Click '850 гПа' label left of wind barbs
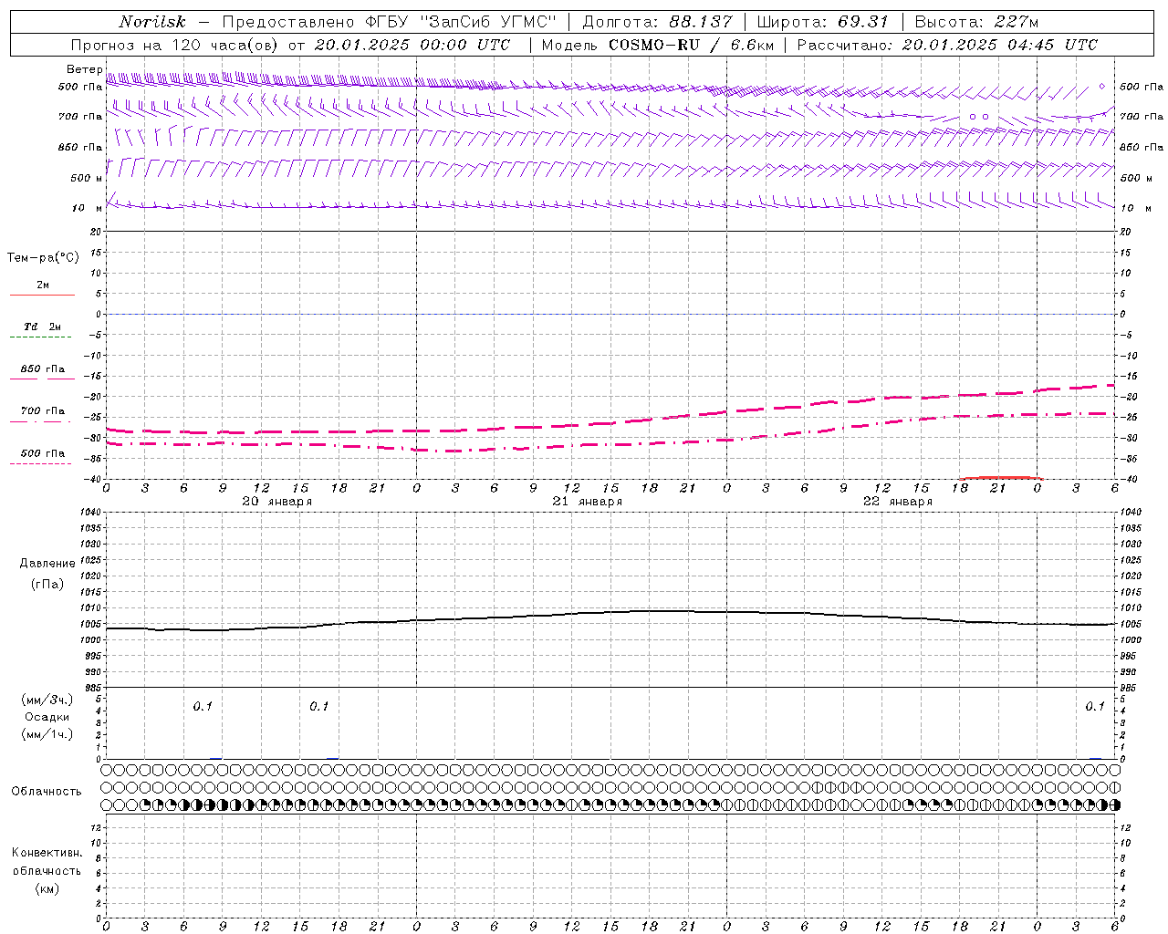The height and width of the screenshot is (934, 1168). click(80, 147)
